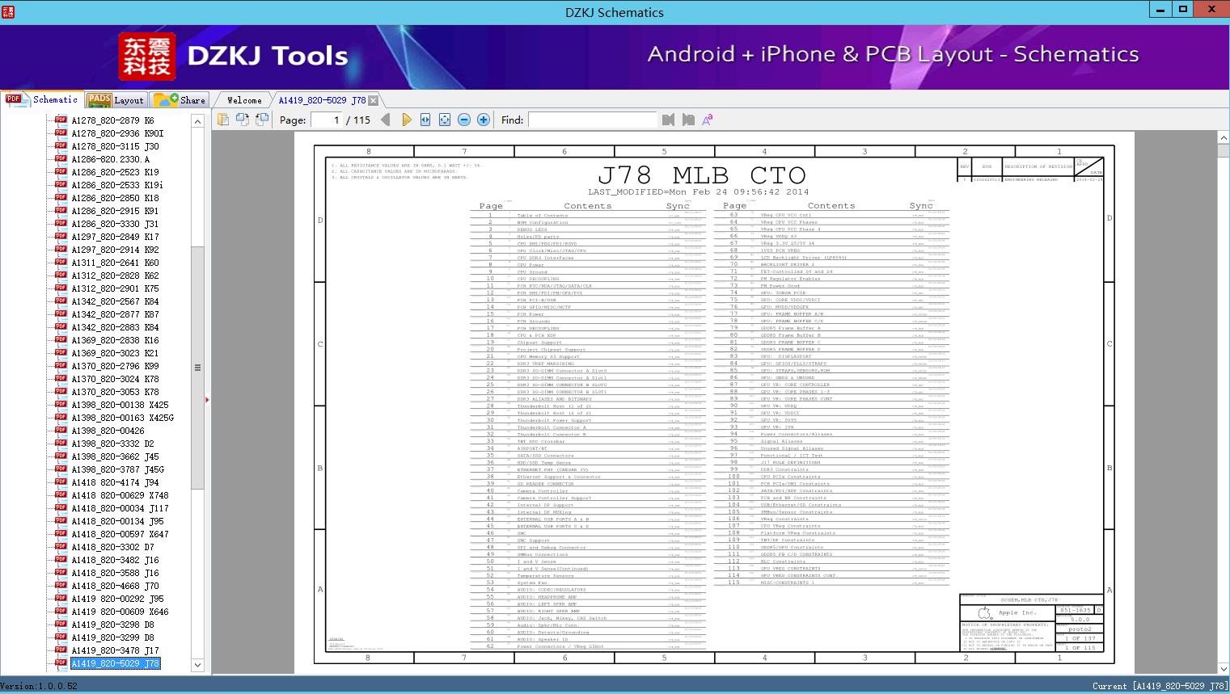The height and width of the screenshot is (694, 1230).
Task: Open A1419_820-00609 X646 schematic
Action: pyautogui.click(x=120, y=612)
